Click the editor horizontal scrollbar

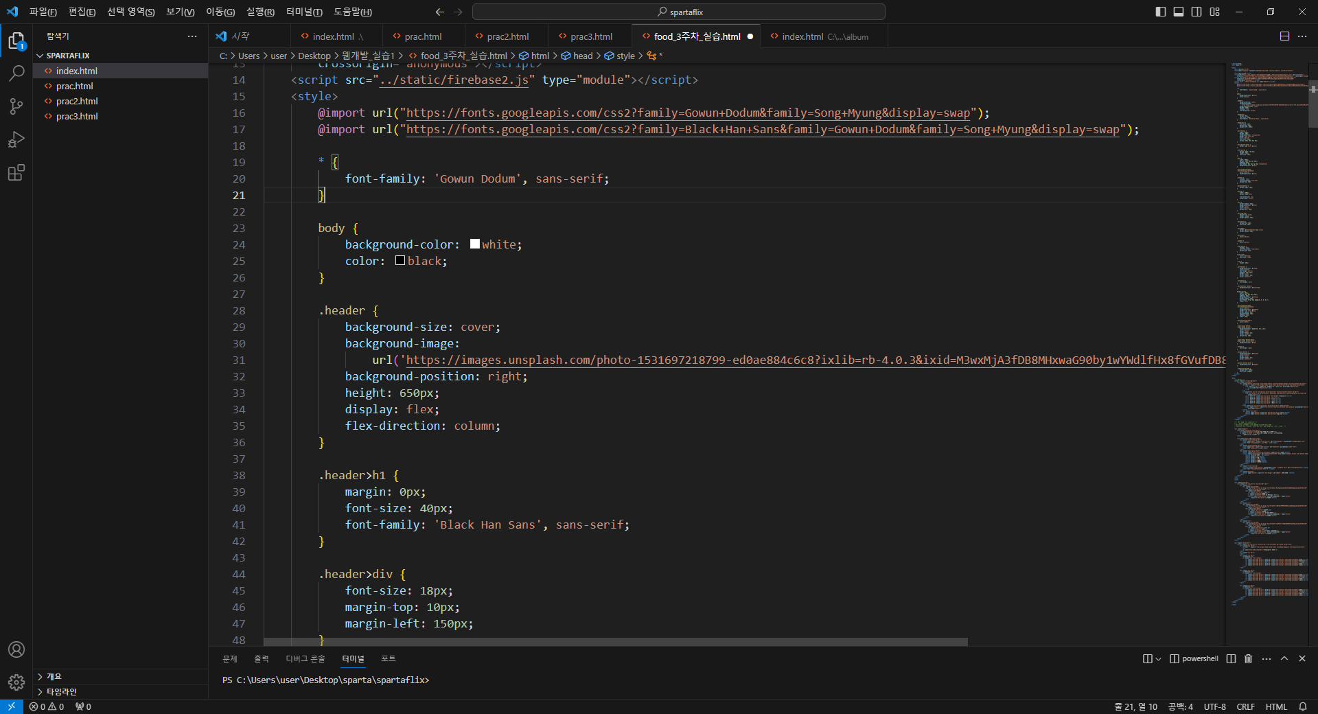click(x=616, y=642)
